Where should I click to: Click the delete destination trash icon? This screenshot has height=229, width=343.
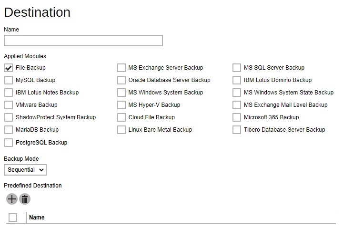(x=25, y=199)
